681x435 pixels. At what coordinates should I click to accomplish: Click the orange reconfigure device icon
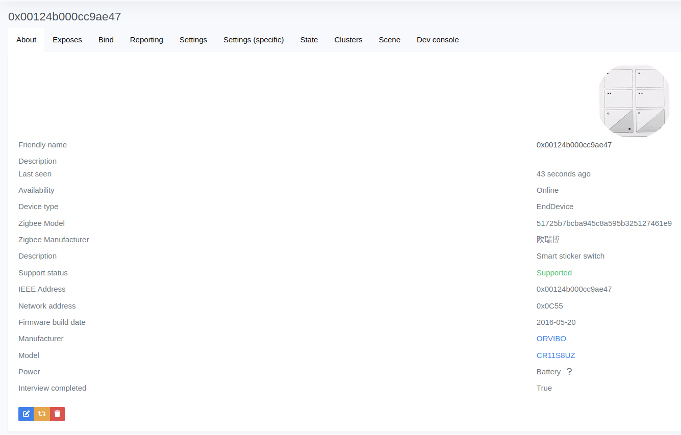(x=41, y=414)
